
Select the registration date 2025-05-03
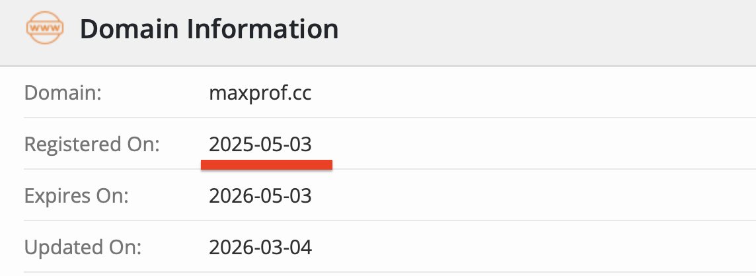(260, 144)
